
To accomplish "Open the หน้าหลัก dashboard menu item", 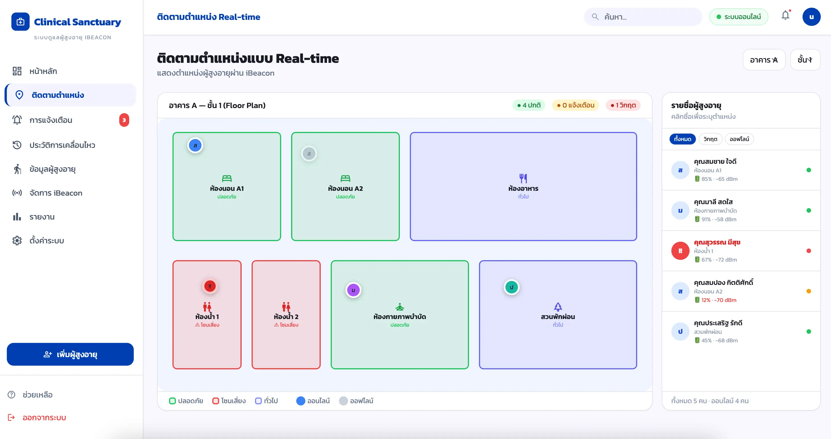I will tap(70, 71).
